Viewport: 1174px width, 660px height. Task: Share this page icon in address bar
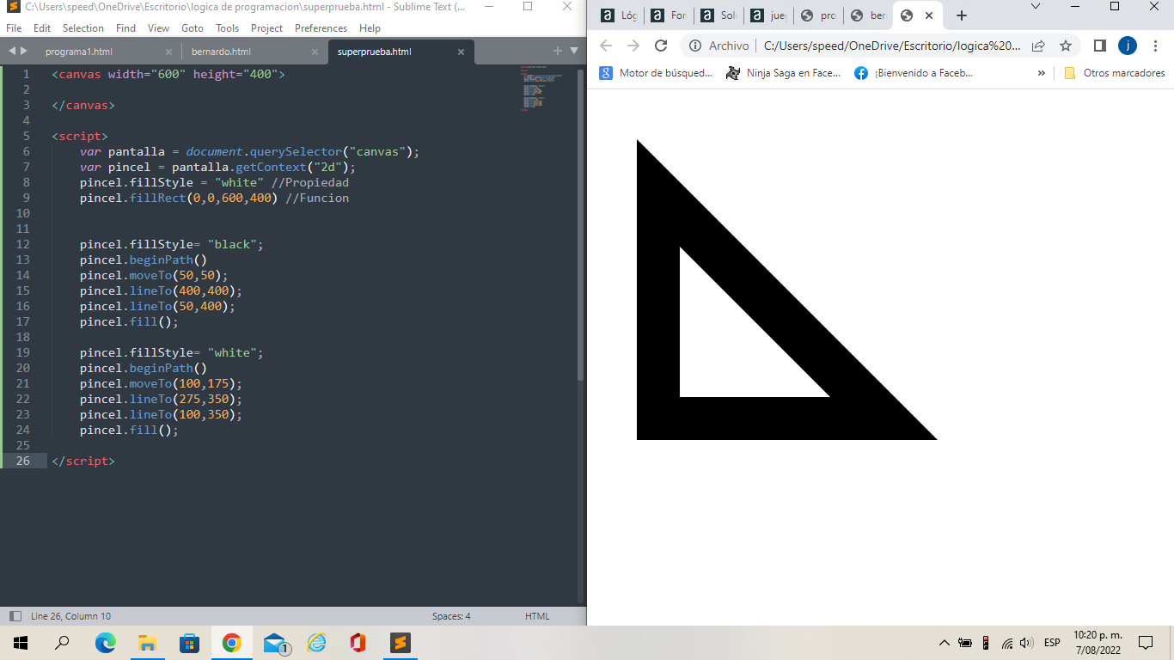click(1038, 46)
